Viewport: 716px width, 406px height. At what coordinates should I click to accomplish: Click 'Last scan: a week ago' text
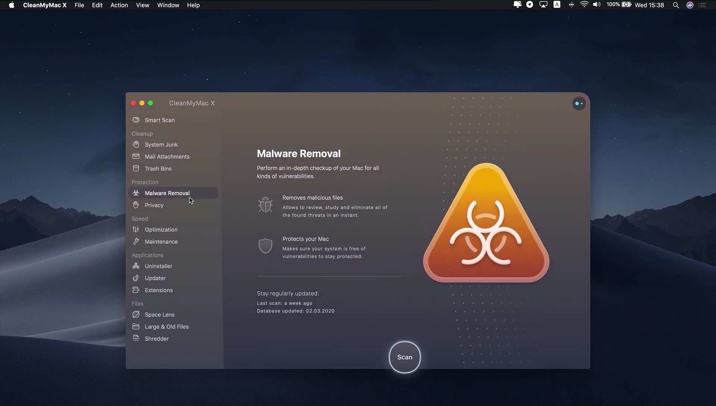(285, 303)
